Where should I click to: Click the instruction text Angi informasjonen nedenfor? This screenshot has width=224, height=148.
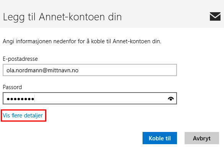click(x=82, y=41)
